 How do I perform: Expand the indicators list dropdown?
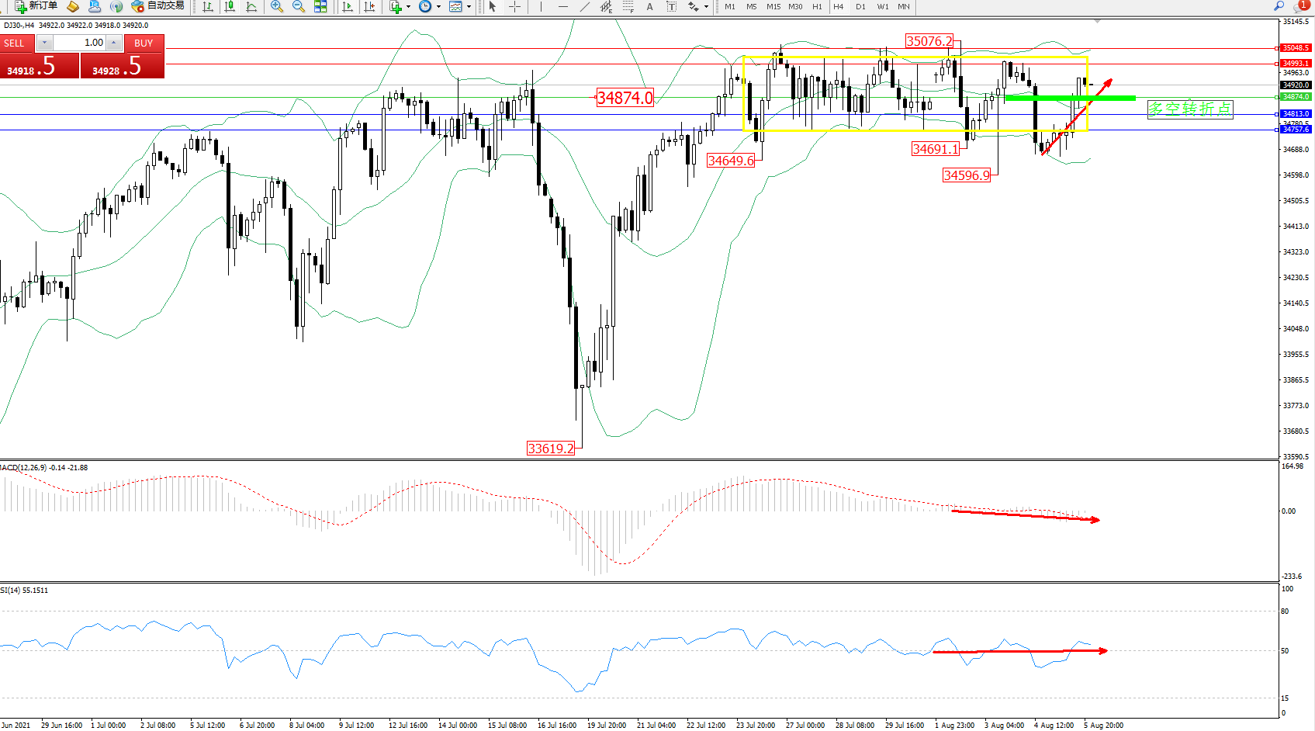(x=408, y=6)
